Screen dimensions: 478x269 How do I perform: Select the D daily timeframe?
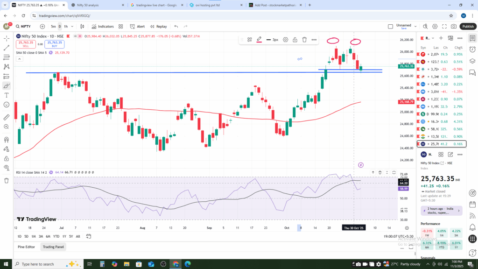click(x=60, y=27)
